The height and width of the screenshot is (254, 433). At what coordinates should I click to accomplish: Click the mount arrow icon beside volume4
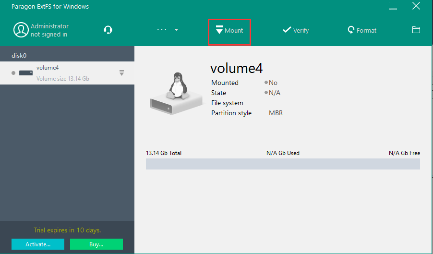(x=121, y=73)
